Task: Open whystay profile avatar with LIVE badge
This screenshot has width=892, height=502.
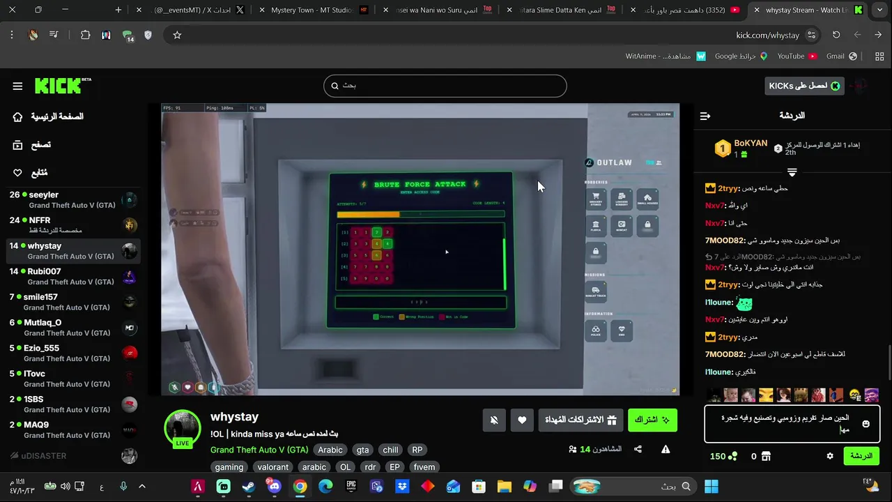Action: click(183, 428)
